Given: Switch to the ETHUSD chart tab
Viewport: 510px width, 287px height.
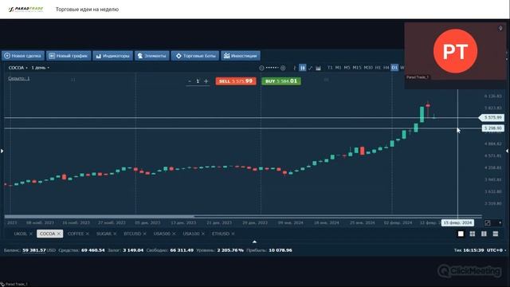Looking at the screenshot, I should click(x=221, y=234).
